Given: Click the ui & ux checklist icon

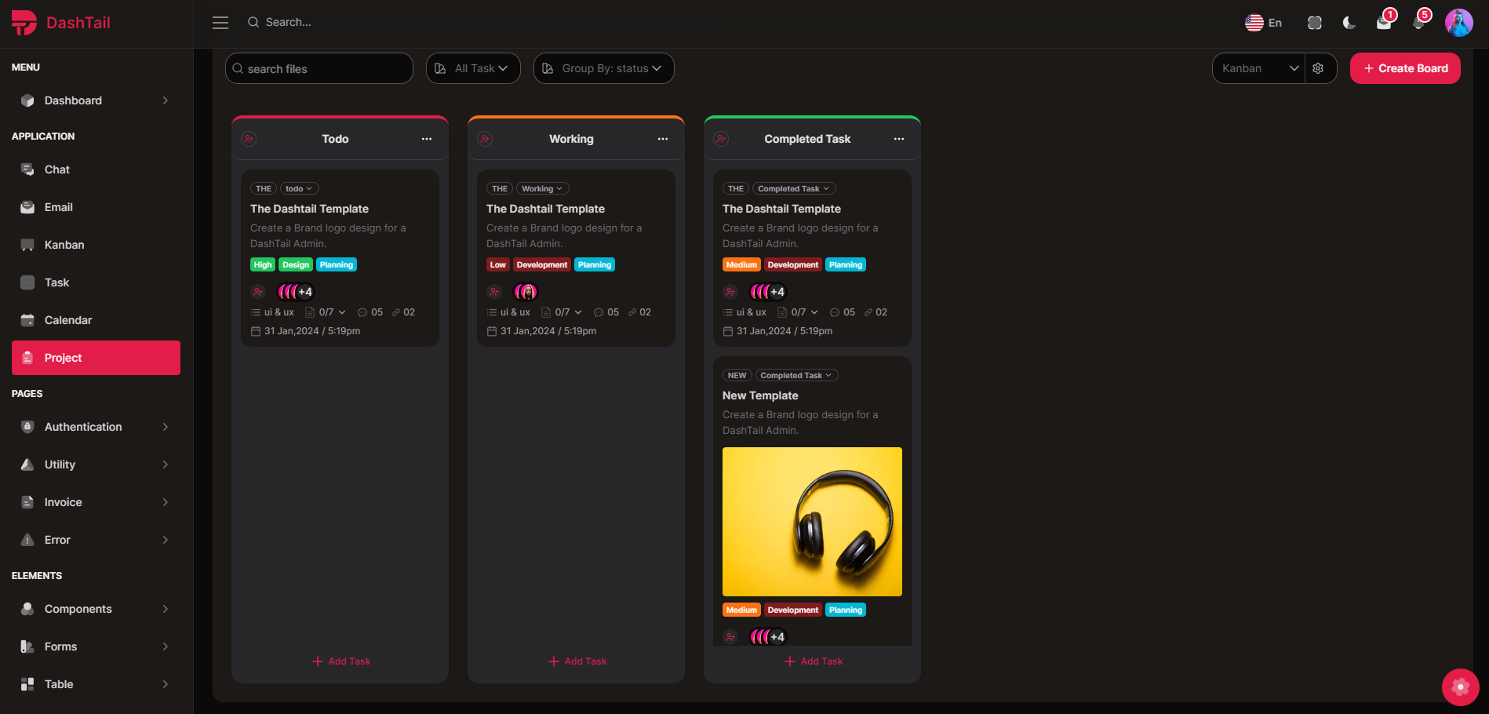Looking at the screenshot, I should (256, 311).
